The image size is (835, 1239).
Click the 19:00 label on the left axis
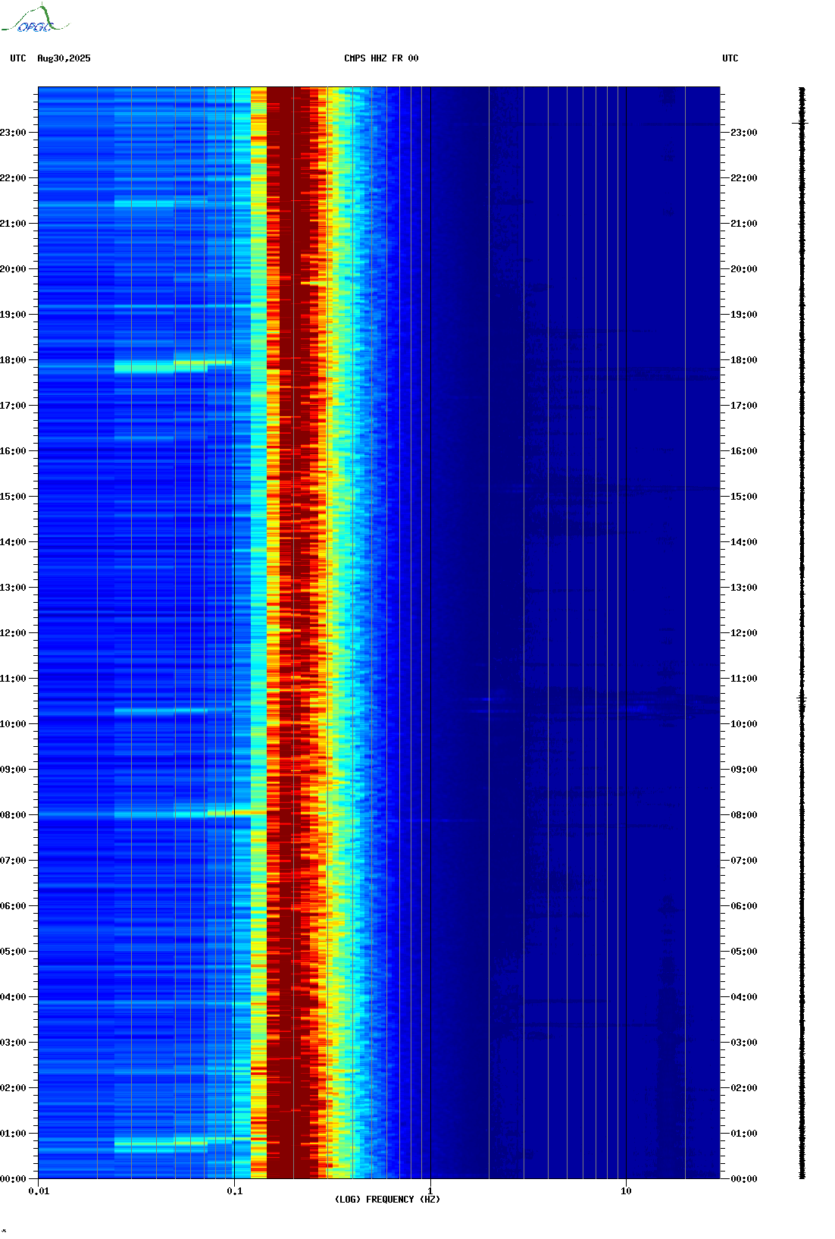[x=13, y=315]
